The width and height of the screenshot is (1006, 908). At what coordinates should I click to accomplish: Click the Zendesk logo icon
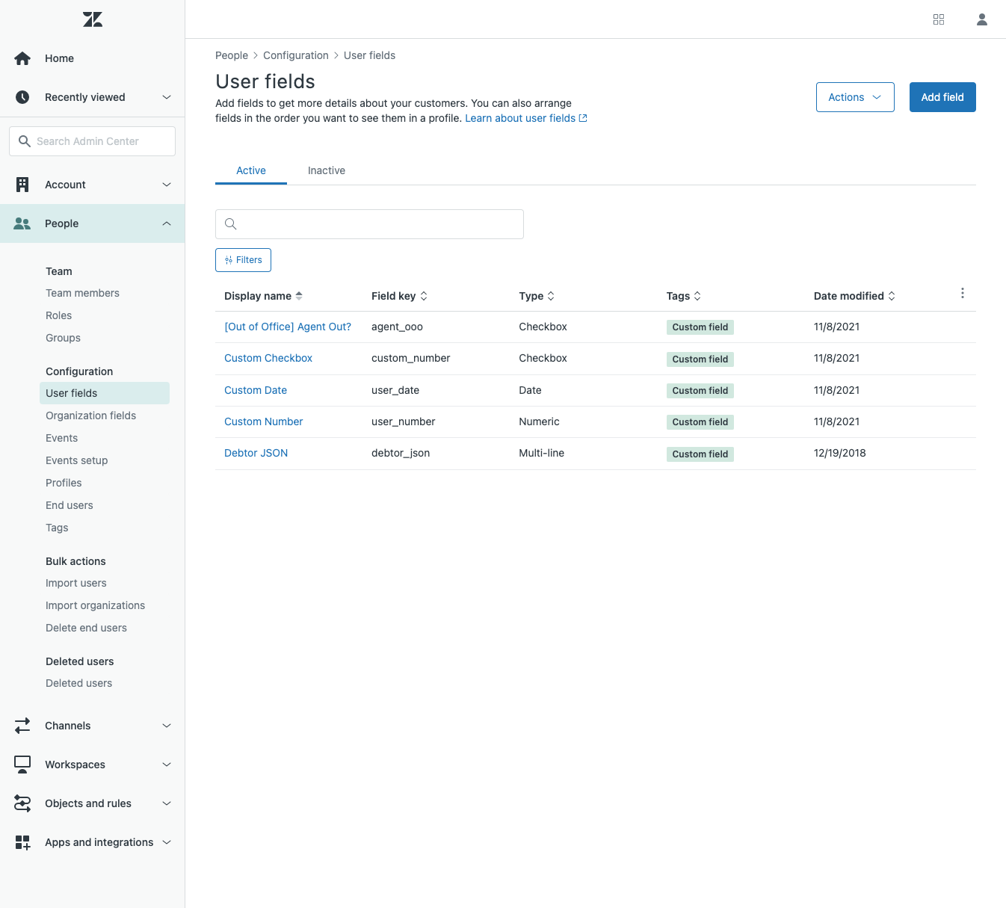point(93,19)
